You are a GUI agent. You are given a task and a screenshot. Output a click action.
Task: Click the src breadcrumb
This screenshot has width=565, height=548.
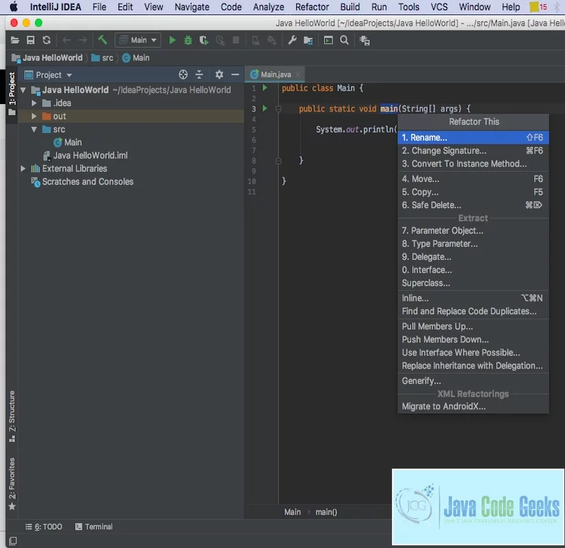(103, 58)
